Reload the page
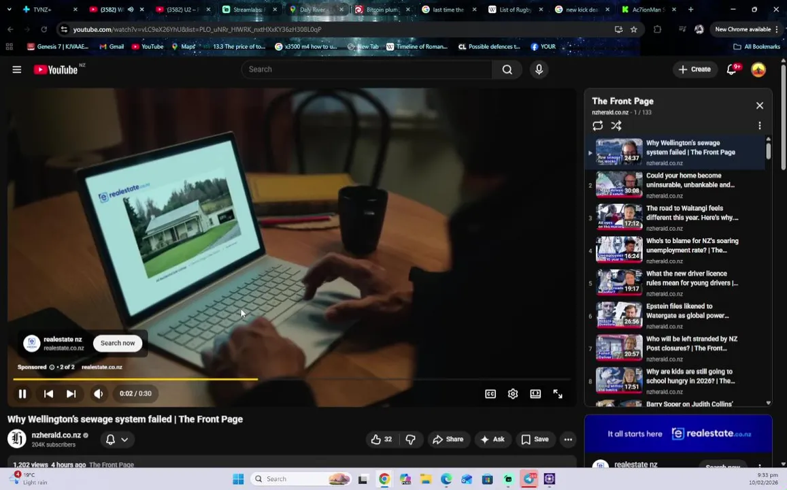This screenshot has width=787, height=490. [x=44, y=29]
